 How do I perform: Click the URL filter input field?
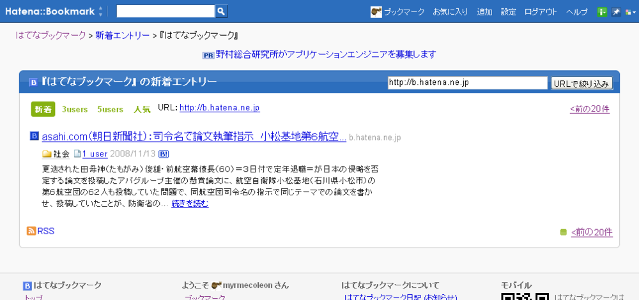tap(468, 83)
